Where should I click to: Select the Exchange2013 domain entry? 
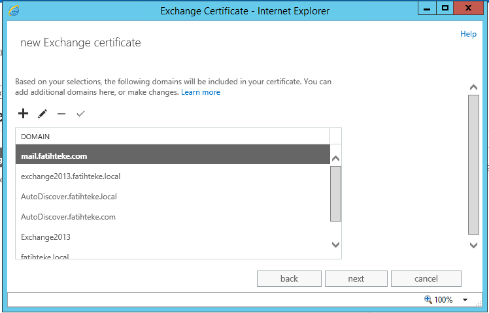(x=171, y=237)
